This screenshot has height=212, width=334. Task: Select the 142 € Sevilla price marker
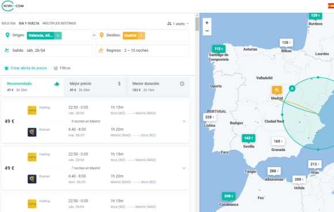point(249,138)
